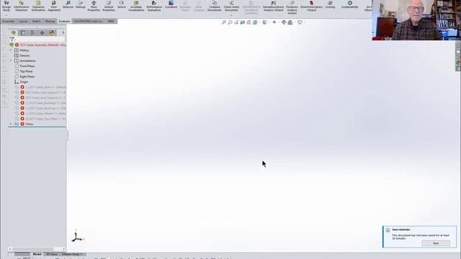Open the Design Study tool
Screen dimensions: 461x259
(6, 6)
